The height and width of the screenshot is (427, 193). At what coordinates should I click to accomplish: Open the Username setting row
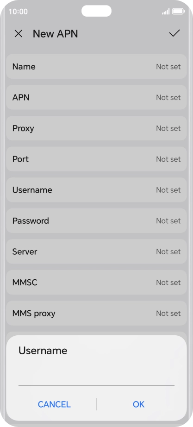(x=96, y=190)
